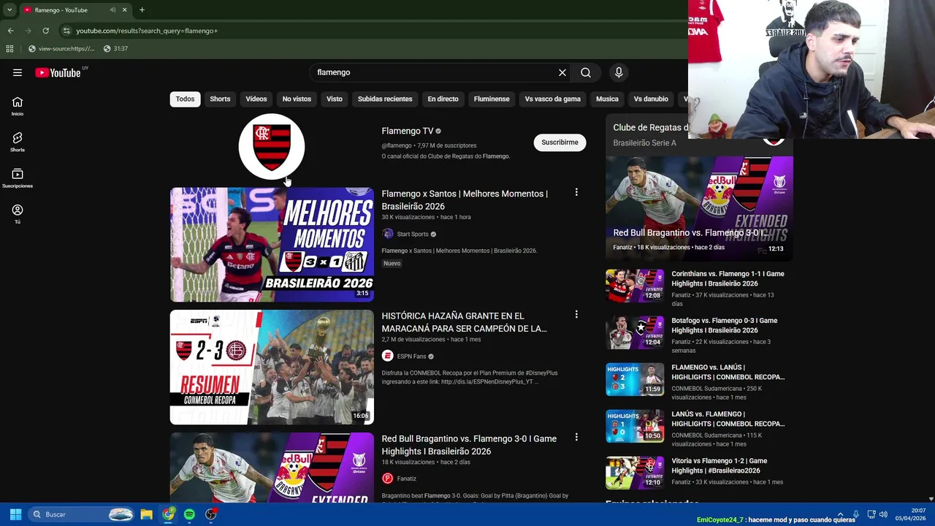Open the taskbar clock showing 20:07

click(911, 514)
